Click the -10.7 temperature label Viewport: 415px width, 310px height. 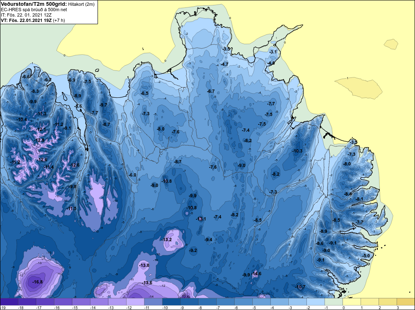(x=300, y=287)
